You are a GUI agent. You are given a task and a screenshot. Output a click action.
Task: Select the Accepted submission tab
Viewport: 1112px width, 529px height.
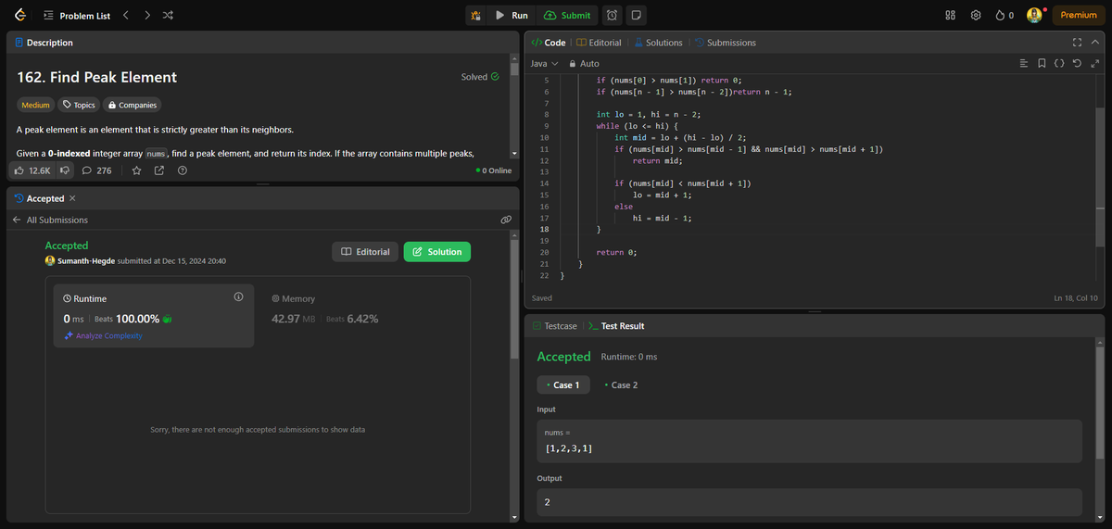point(39,198)
